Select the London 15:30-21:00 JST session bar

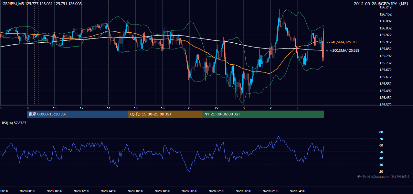tap(165, 114)
